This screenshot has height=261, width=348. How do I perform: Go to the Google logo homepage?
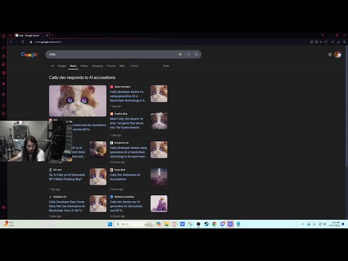29,54
